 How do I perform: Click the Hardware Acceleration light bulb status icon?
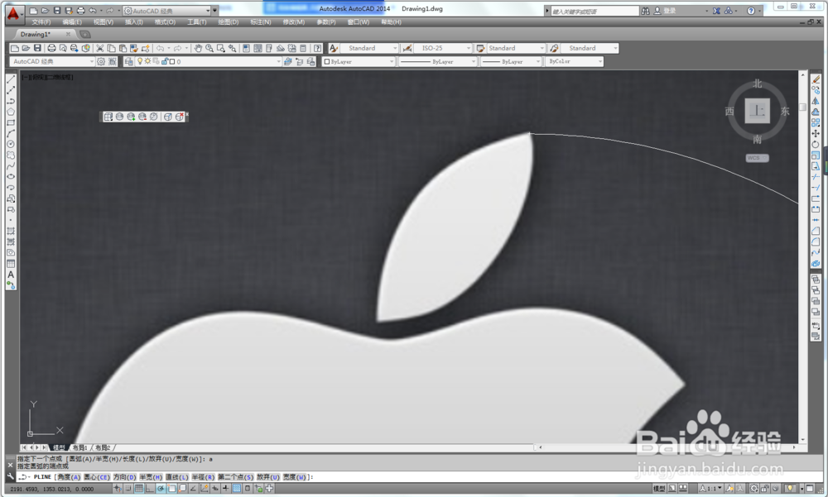(x=790, y=489)
